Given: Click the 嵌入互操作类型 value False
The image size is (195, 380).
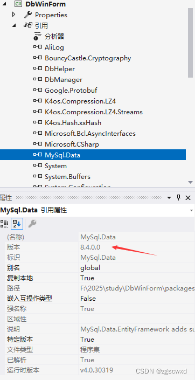Looking at the screenshot, I should [88, 299].
